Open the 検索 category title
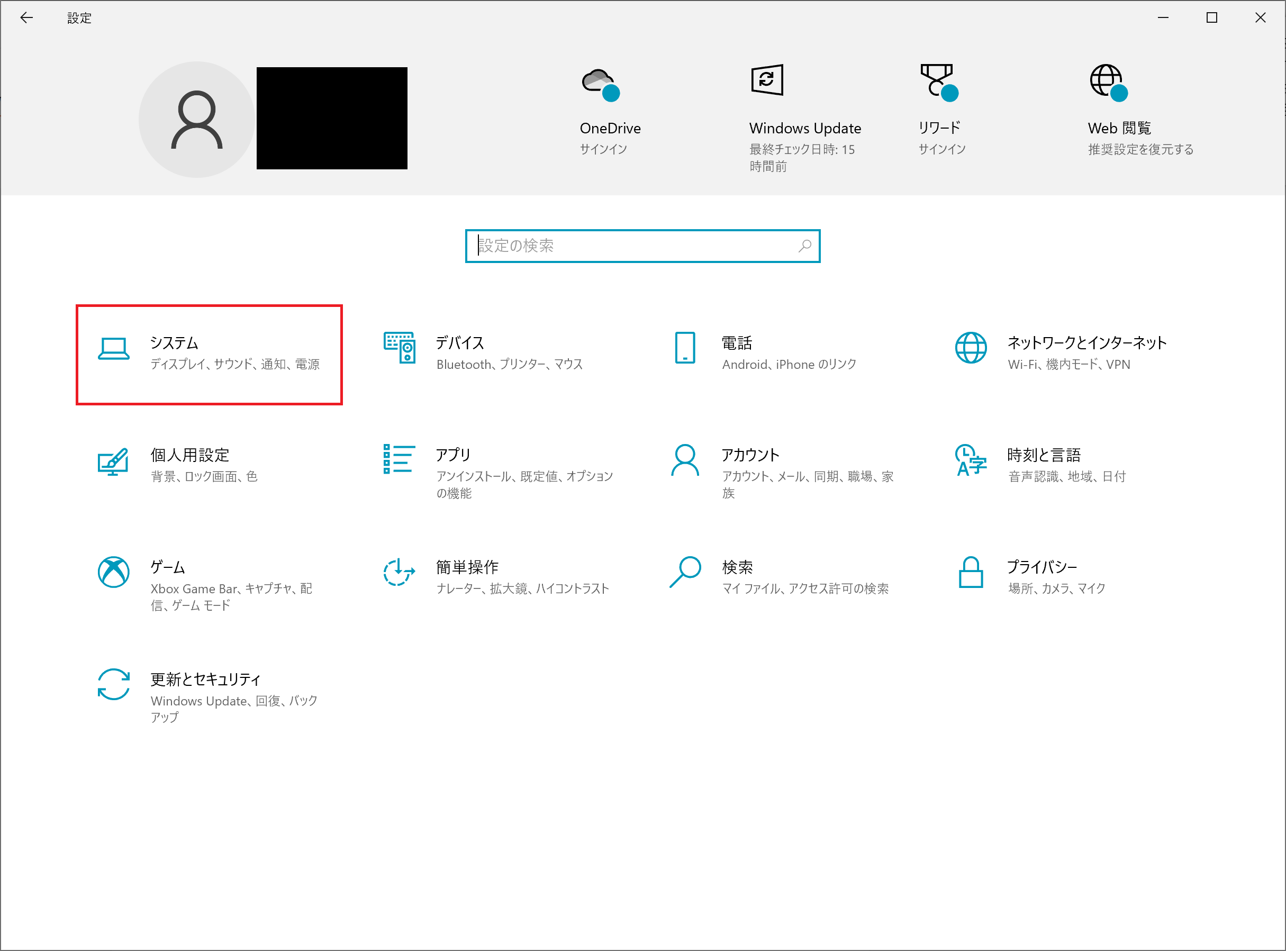The height and width of the screenshot is (951, 1286). (x=737, y=568)
